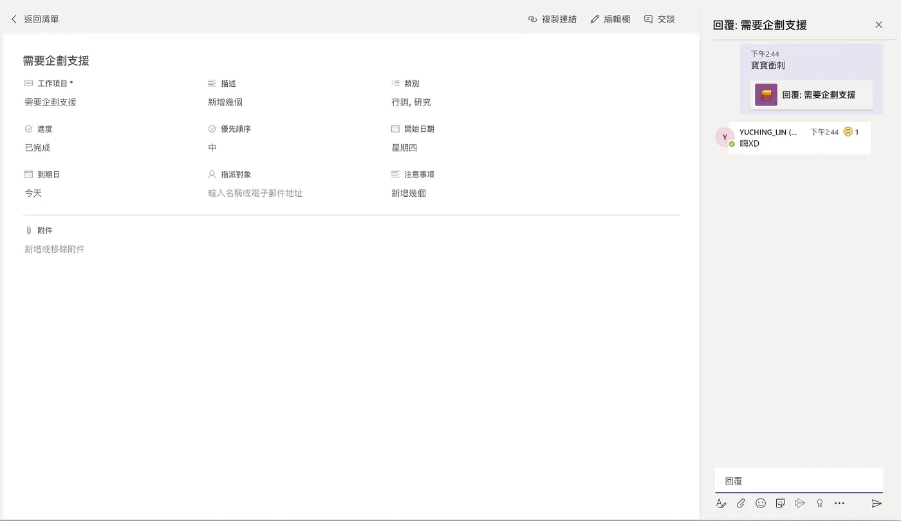
Task: Click the calendar icon beside 開始日期
Action: [396, 129]
